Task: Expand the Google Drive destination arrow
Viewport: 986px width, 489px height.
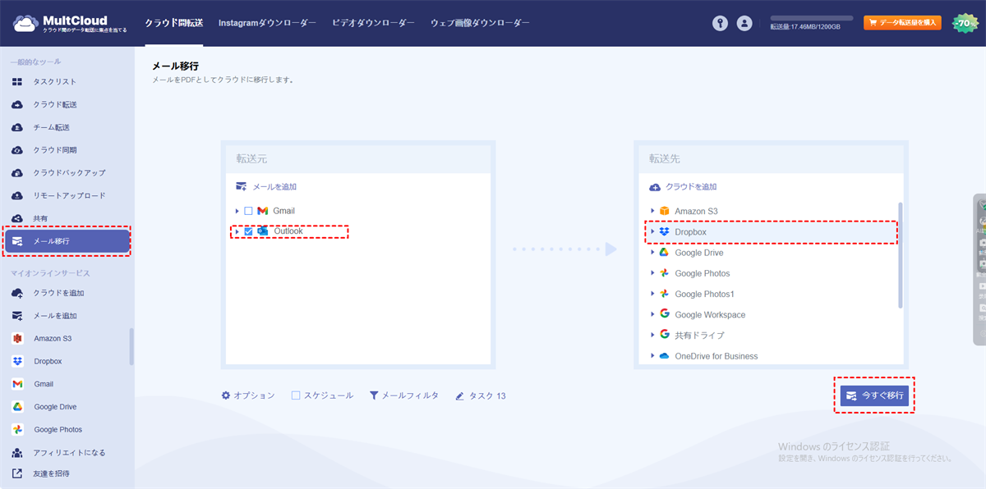Action: click(x=652, y=253)
